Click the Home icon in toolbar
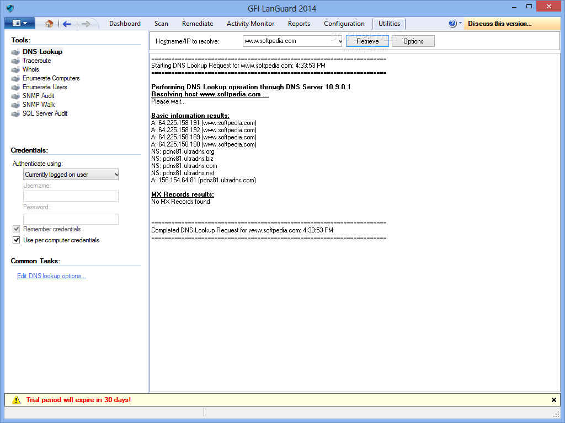The image size is (565, 423). (x=49, y=24)
